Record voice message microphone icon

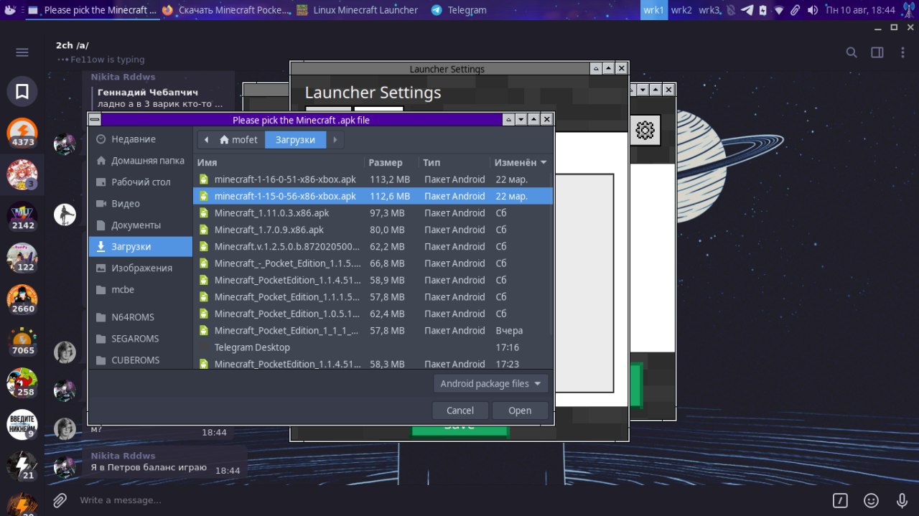[x=902, y=500]
